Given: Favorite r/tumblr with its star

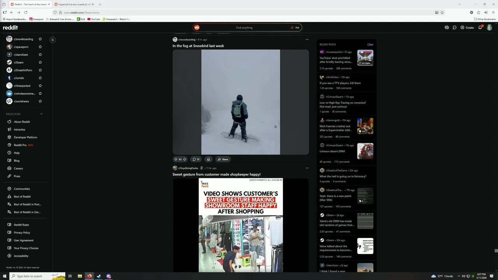Looking at the screenshot, I should 40,78.
